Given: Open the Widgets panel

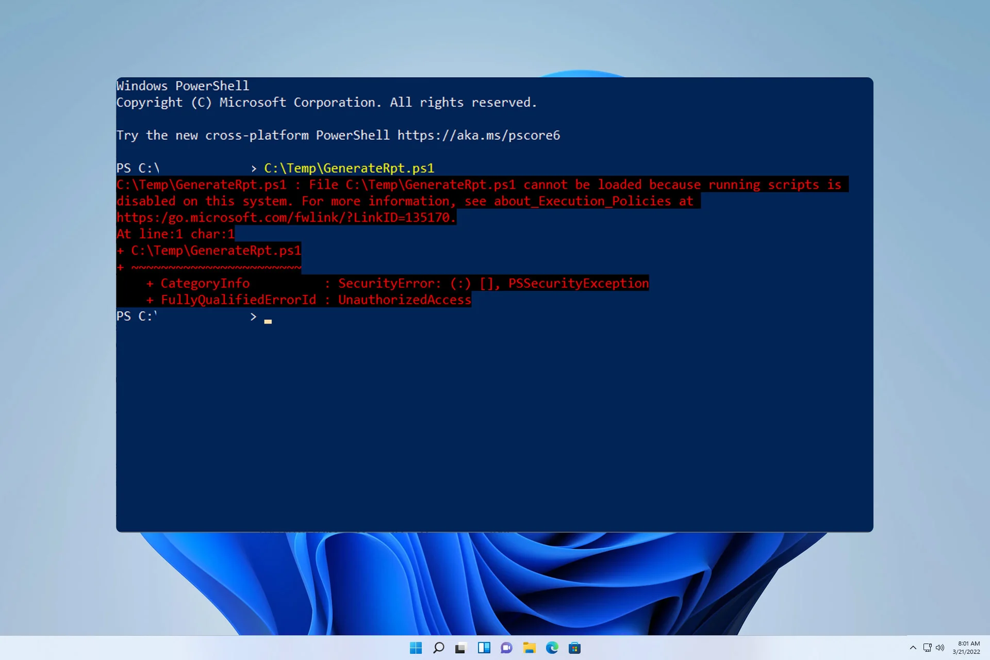Looking at the screenshot, I should click(x=484, y=648).
